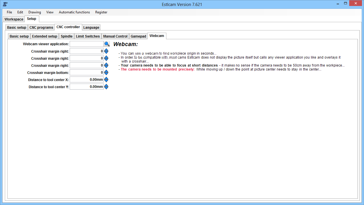Image resolution: width=364 pixels, height=205 pixels.
Task: Click the Distance to tool center Y field
Action: (87, 87)
